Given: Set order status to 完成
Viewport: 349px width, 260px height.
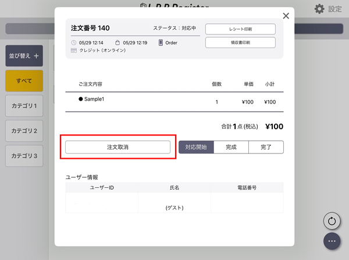Looking at the screenshot, I should coord(231,147).
